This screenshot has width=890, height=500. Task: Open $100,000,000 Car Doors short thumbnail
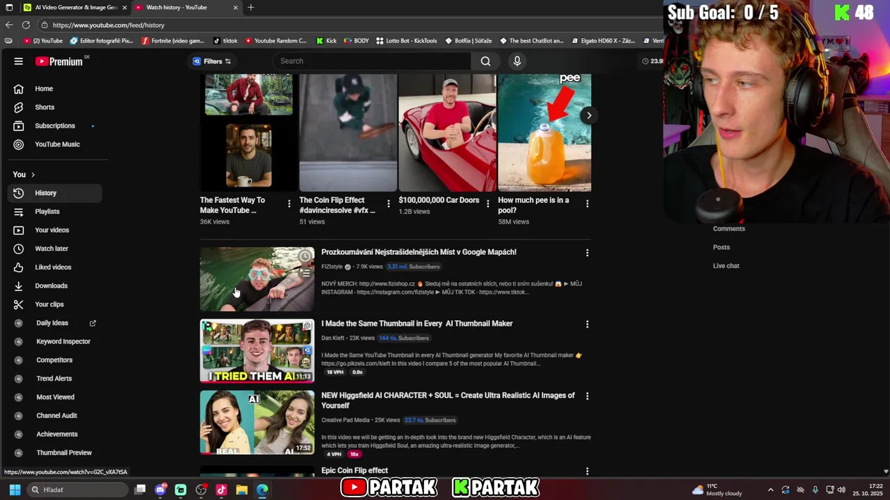pos(447,132)
